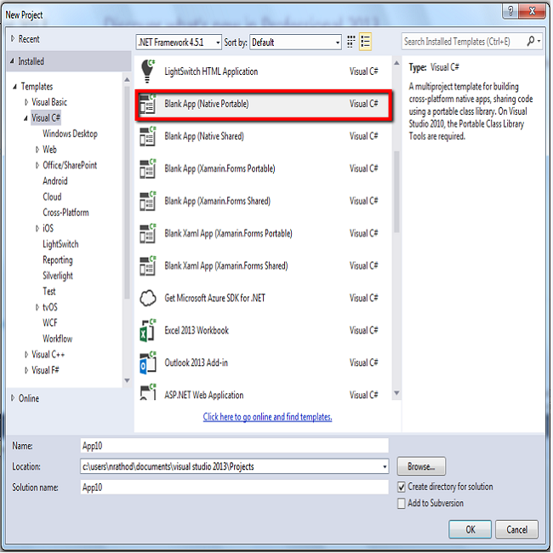Expand the Online section

click(13, 398)
